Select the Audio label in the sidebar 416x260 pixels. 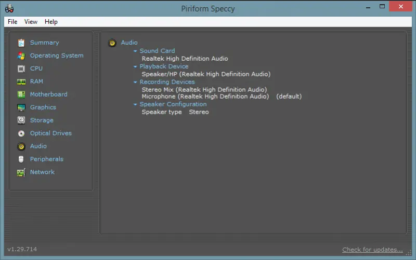click(x=38, y=146)
